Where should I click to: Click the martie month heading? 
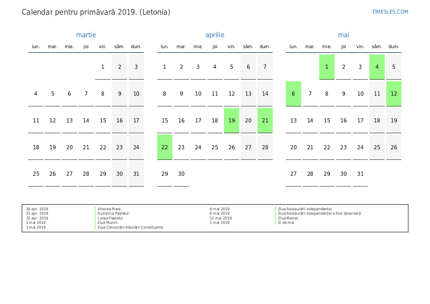point(86,35)
